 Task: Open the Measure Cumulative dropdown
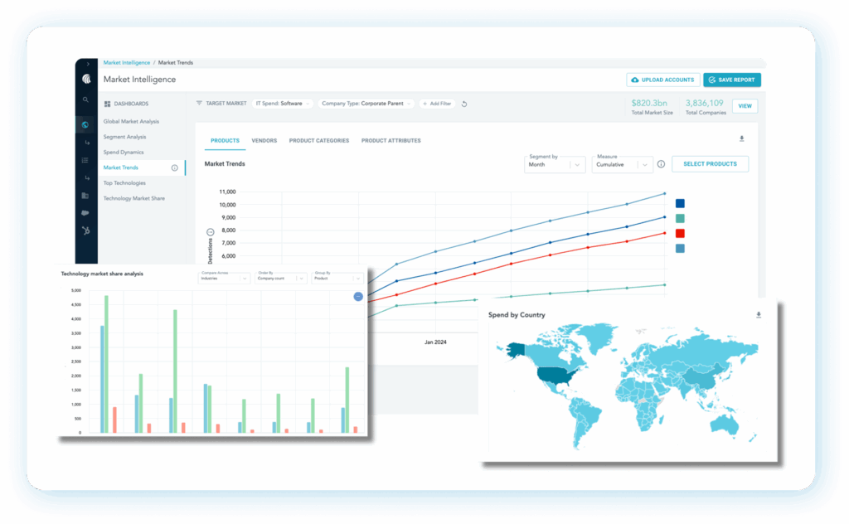(x=623, y=164)
